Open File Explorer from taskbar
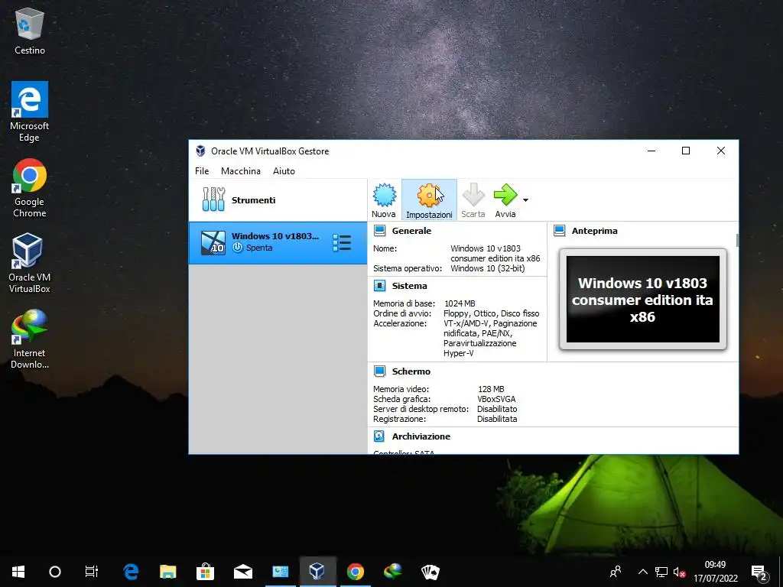Image resolution: width=783 pixels, height=587 pixels. tap(167, 572)
